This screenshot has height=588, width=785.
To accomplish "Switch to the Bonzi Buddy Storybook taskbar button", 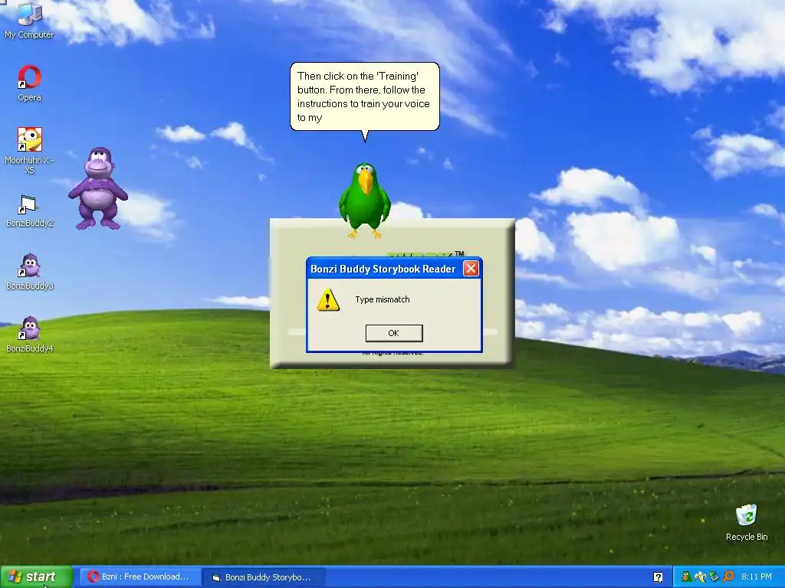I will 264,577.
